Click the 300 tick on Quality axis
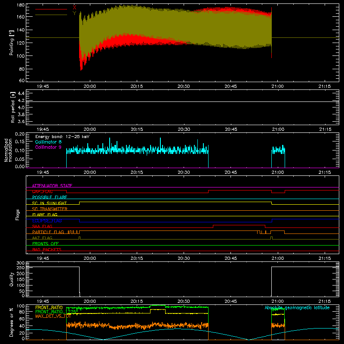 (21, 263)
